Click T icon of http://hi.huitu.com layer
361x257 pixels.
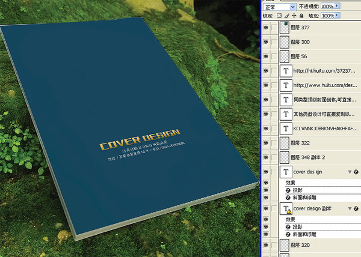coord(286,71)
